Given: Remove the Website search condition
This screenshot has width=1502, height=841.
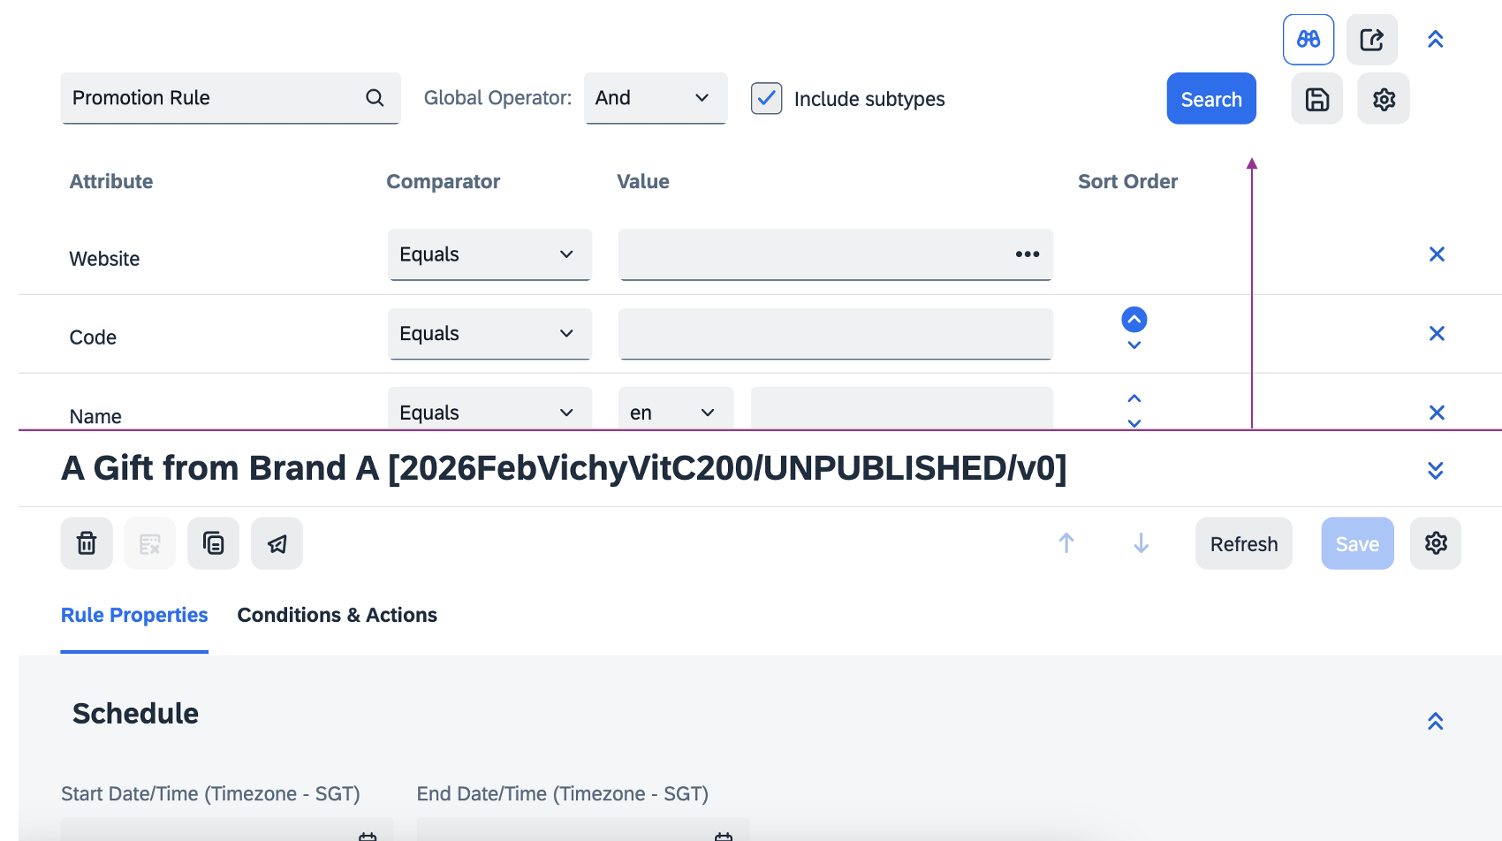Looking at the screenshot, I should point(1437,254).
